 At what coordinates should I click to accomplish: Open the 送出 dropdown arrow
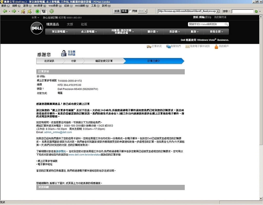pos(146,11)
